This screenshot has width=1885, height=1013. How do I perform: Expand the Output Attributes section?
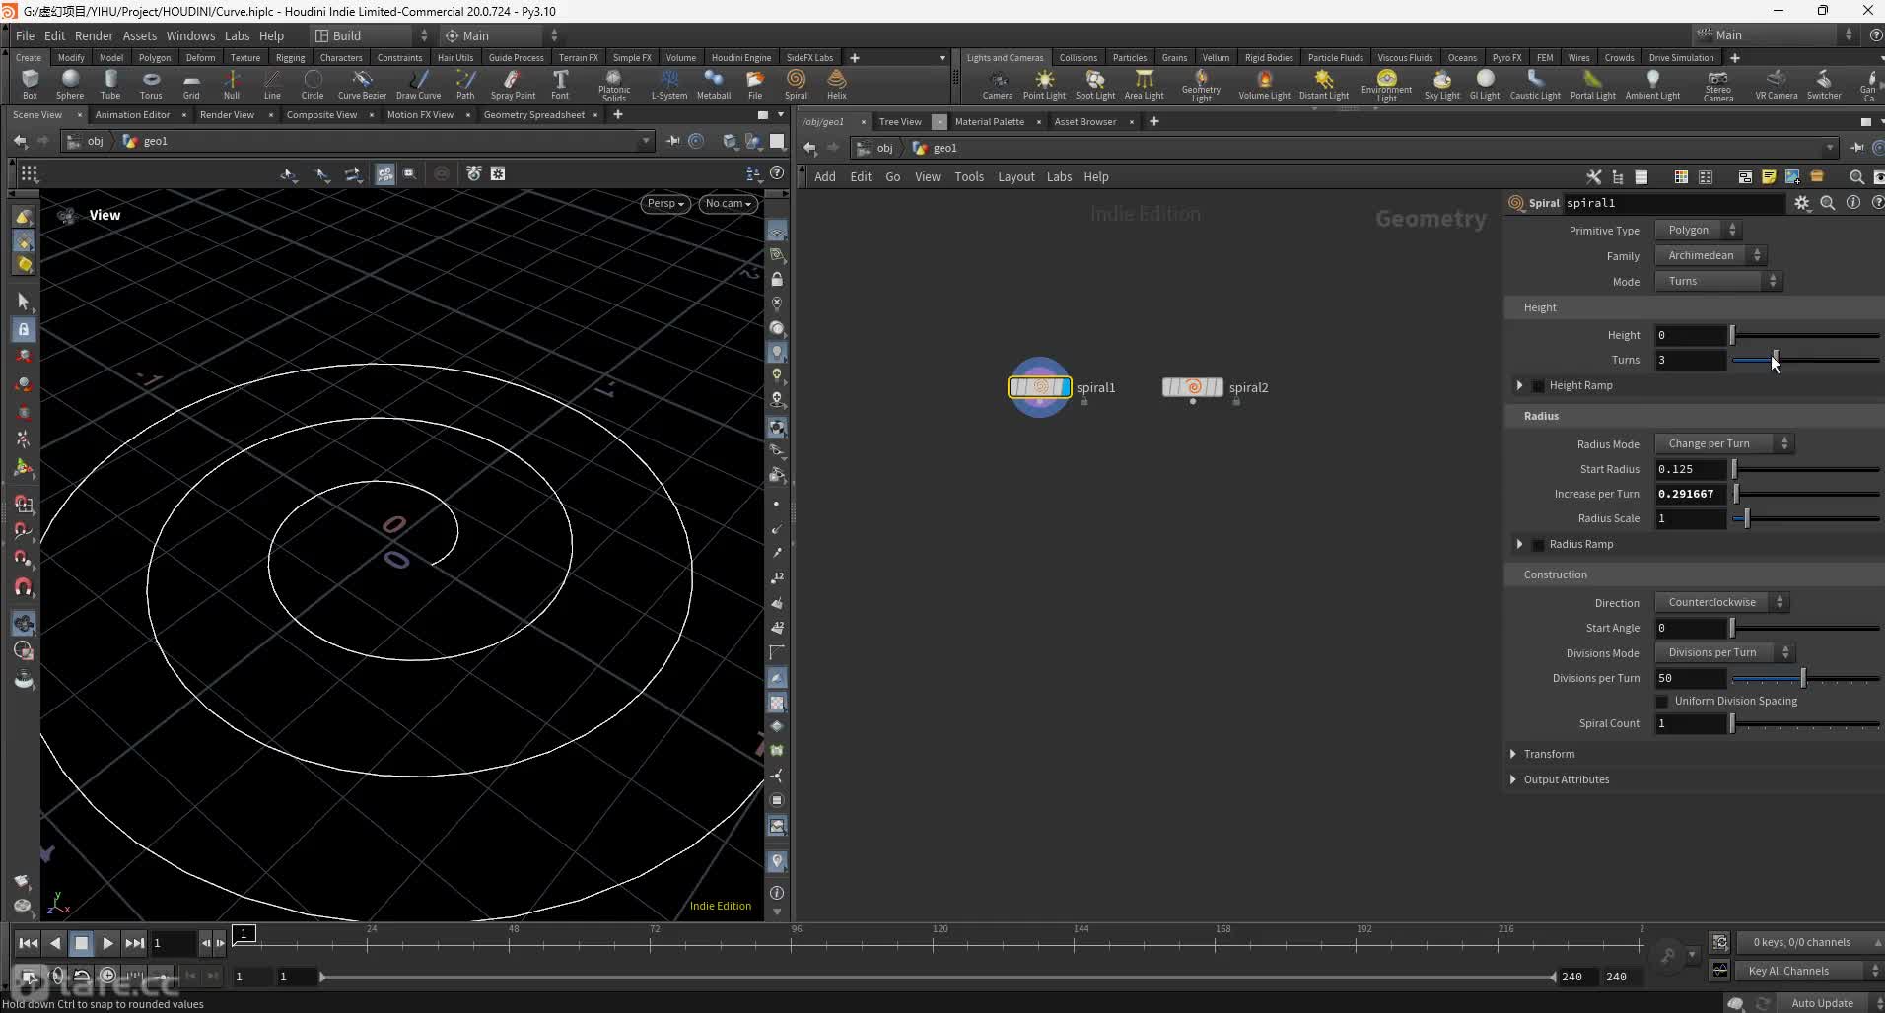click(1566, 779)
